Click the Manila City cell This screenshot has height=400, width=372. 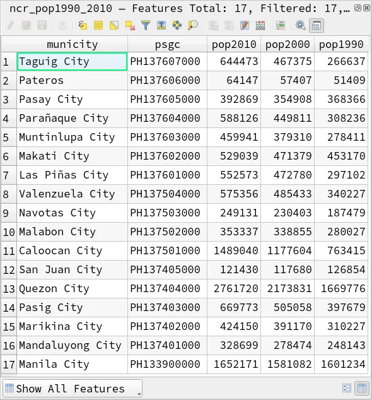pyautogui.click(x=72, y=364)
